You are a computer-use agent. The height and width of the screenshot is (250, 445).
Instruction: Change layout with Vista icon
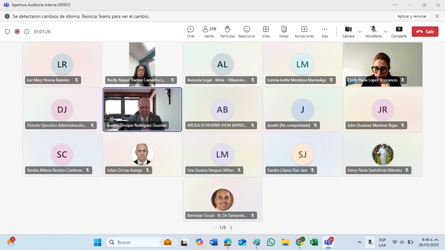click(x=266, y=32)
